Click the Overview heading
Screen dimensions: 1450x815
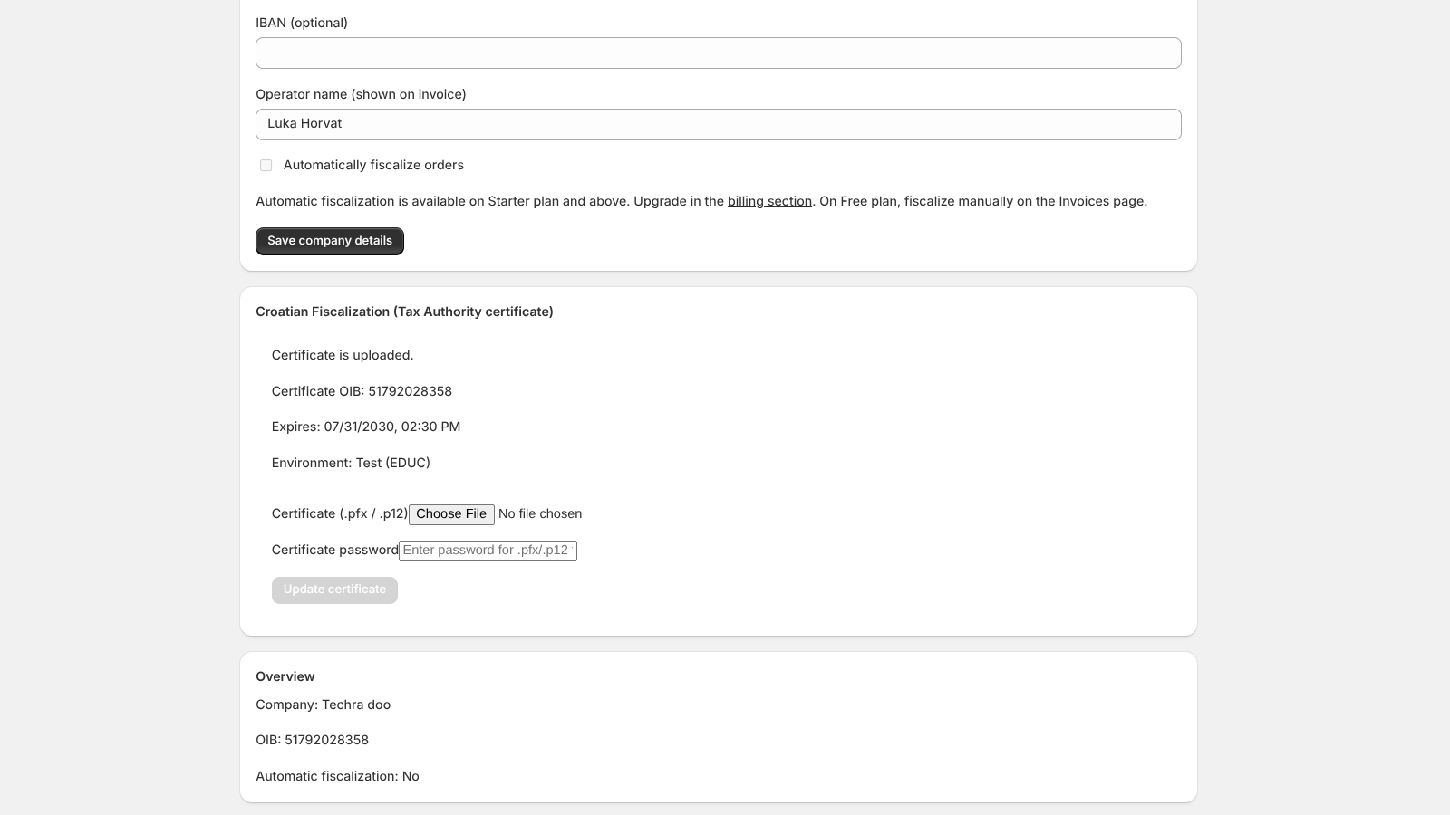coord(285,676)
